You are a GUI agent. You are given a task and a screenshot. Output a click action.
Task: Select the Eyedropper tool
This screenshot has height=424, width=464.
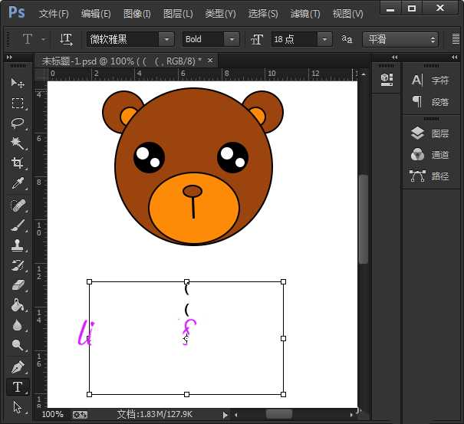(x=18, y=183)
